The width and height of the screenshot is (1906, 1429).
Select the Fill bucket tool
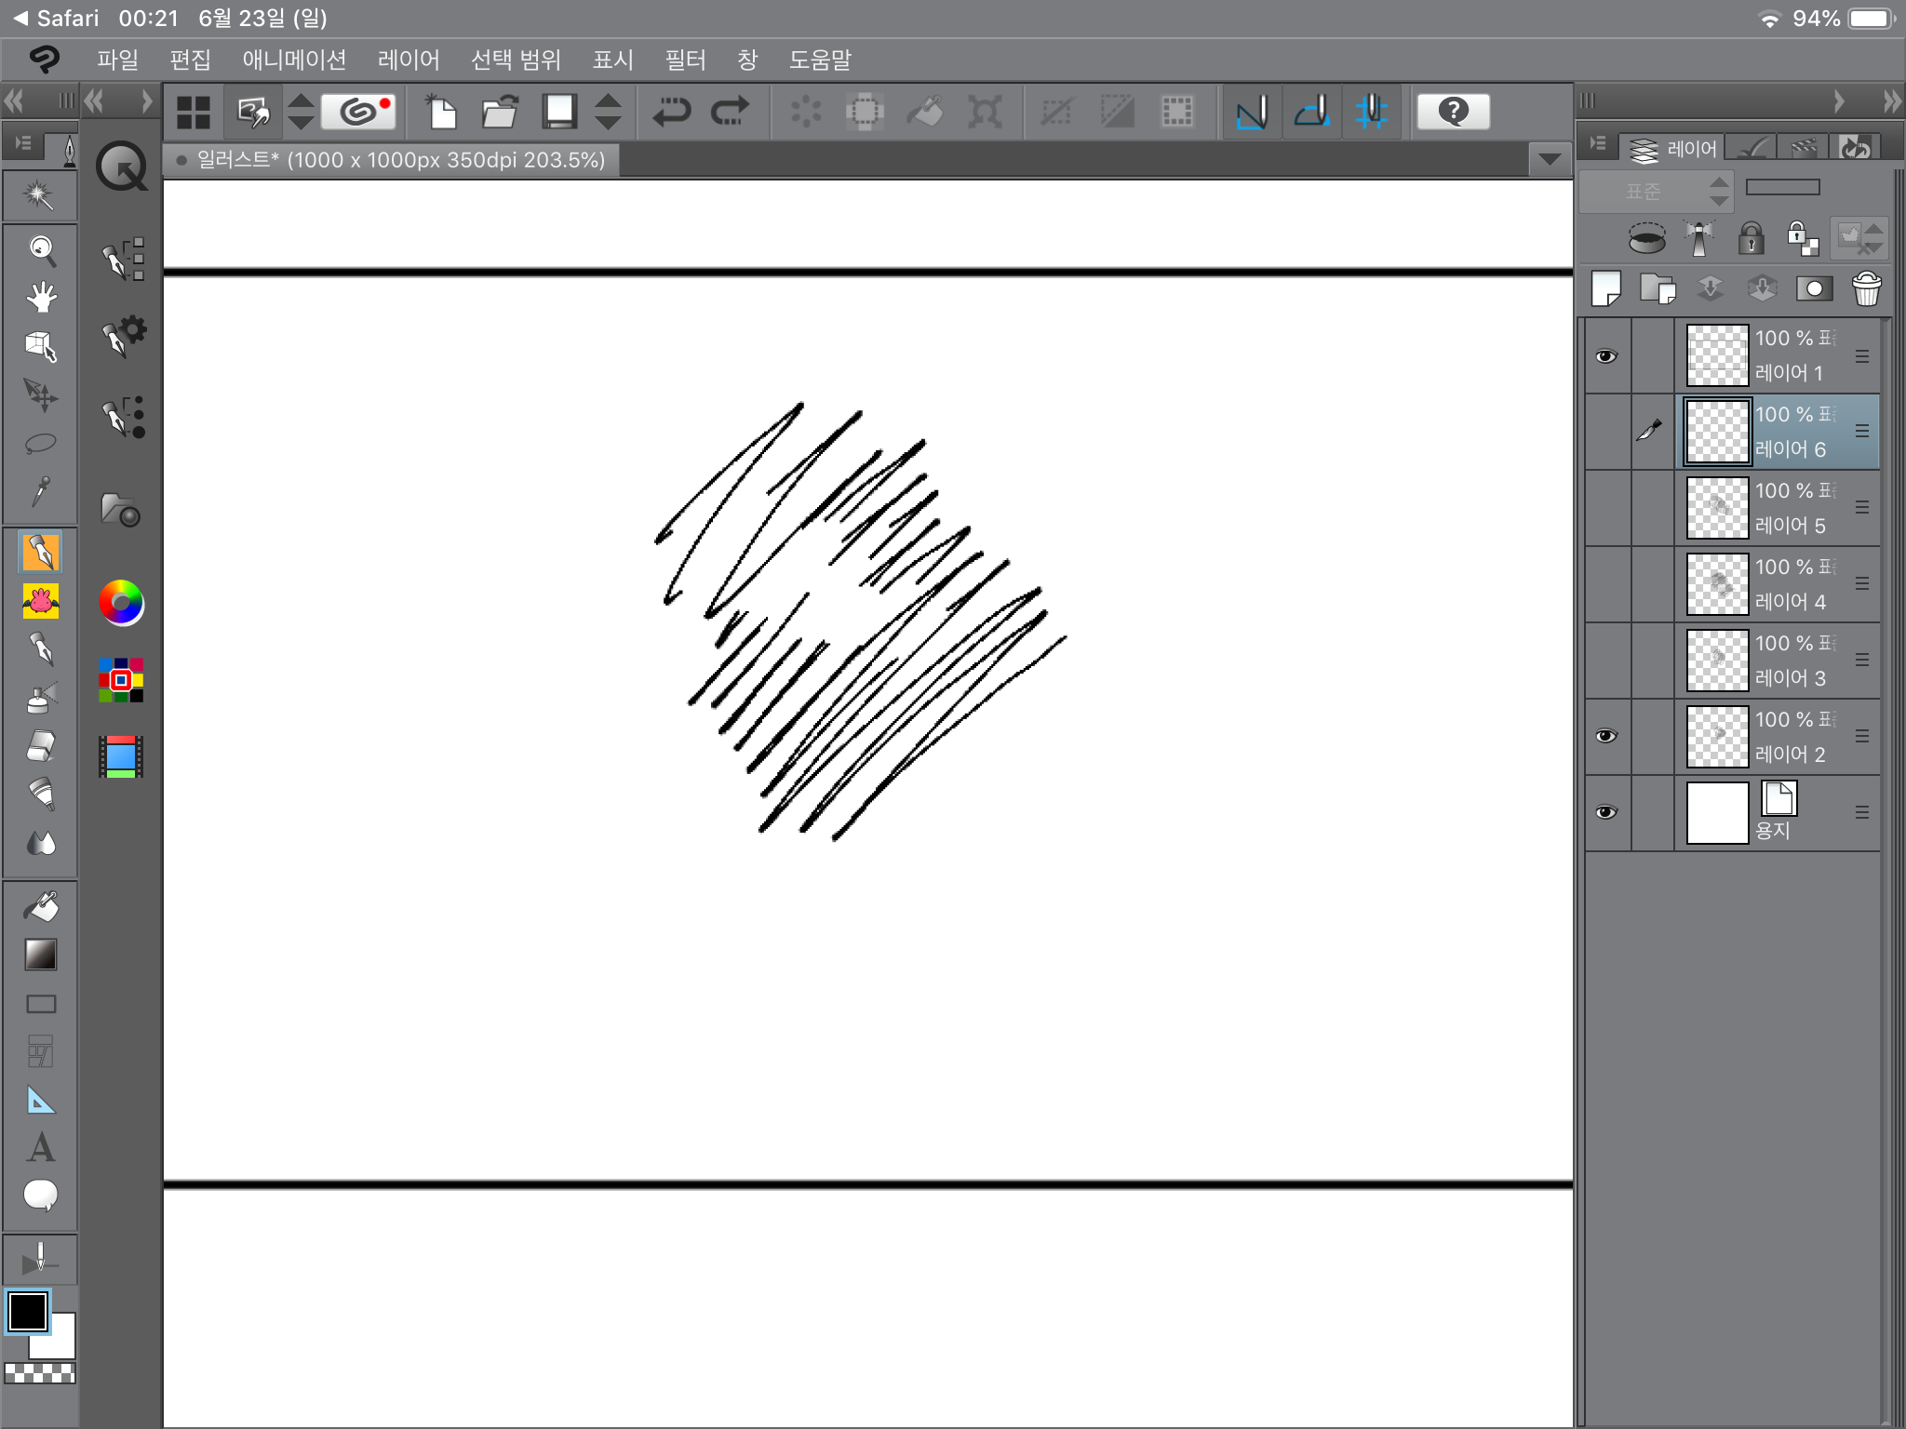(40, 906)
